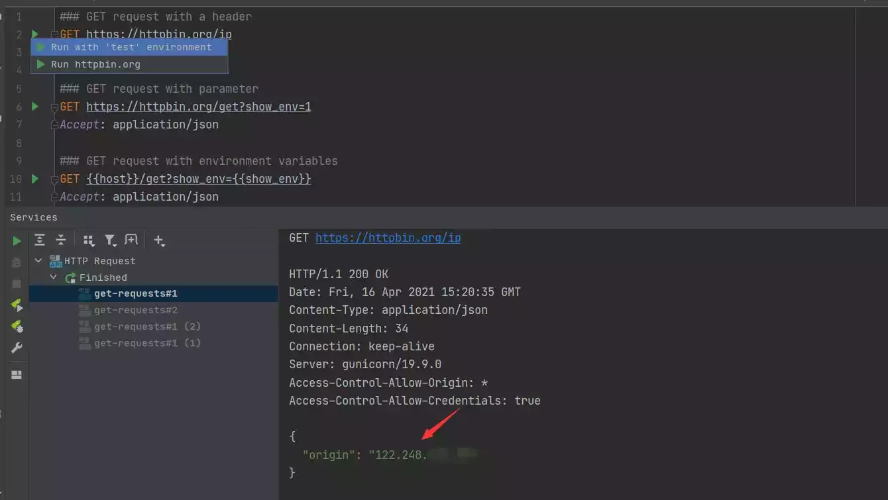Click the "origin" key in the JSON body
The image size is (888, 500).
click(329, 455)
